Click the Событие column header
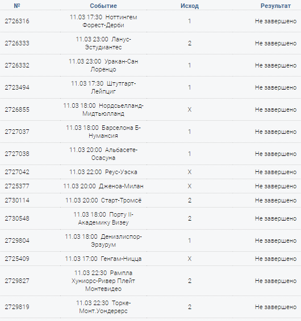Viewport: 301px width, 321px height. point(103,6)
